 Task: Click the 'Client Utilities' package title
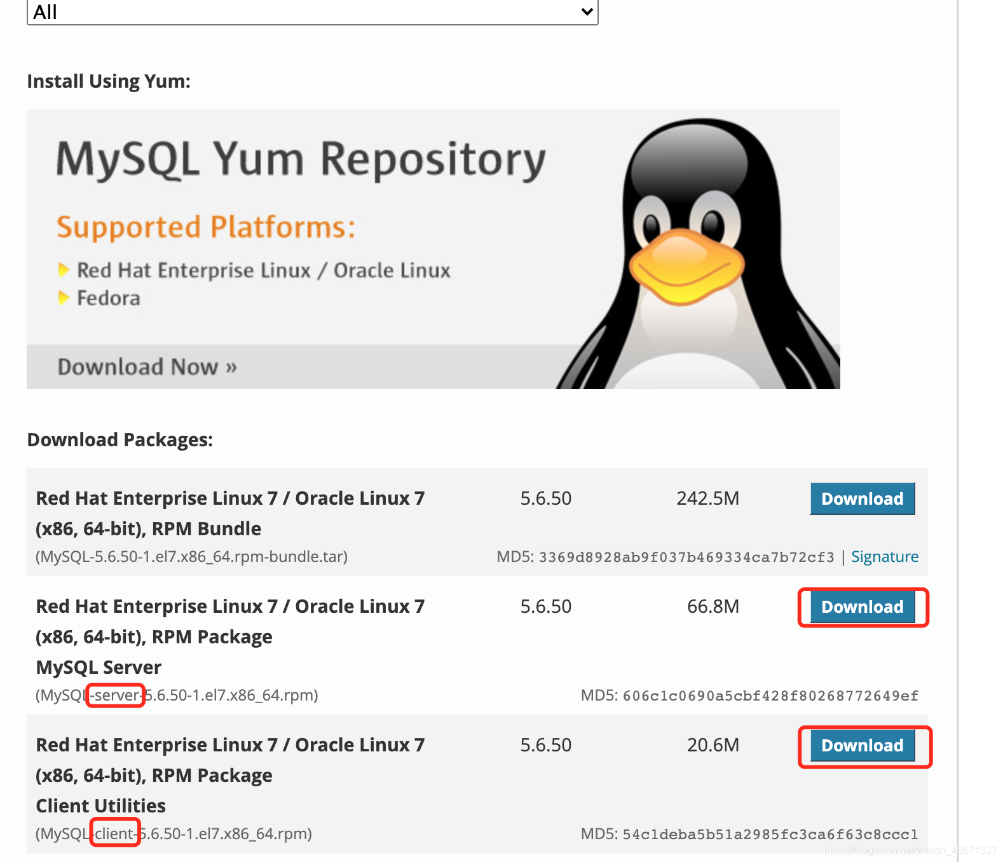tap(100, 806)
